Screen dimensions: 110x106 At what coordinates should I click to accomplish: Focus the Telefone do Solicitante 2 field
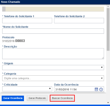click(x=79, y=21)
